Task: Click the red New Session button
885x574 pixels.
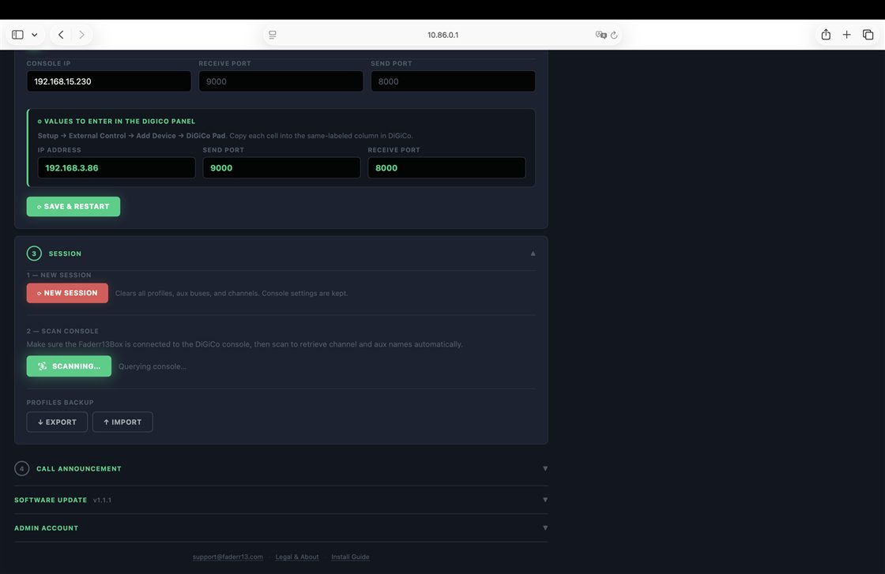Action: click(67, 293)
